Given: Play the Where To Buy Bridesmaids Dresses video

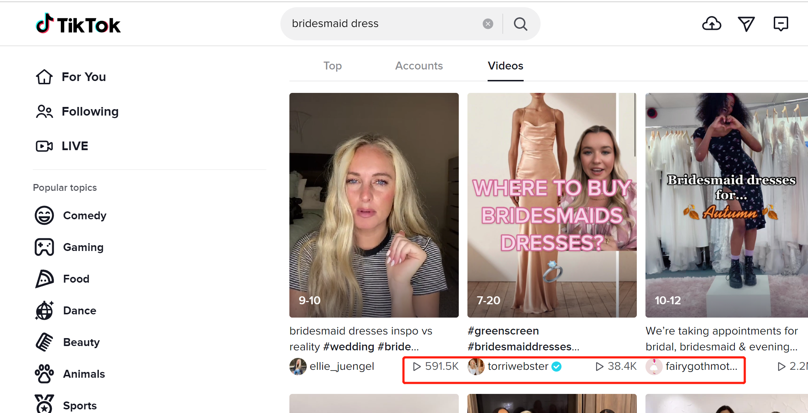Looking at the screenshot, I should 552,205.
